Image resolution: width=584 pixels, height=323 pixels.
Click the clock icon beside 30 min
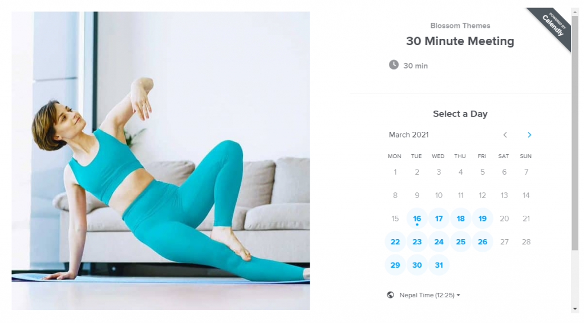coord(394,65)
